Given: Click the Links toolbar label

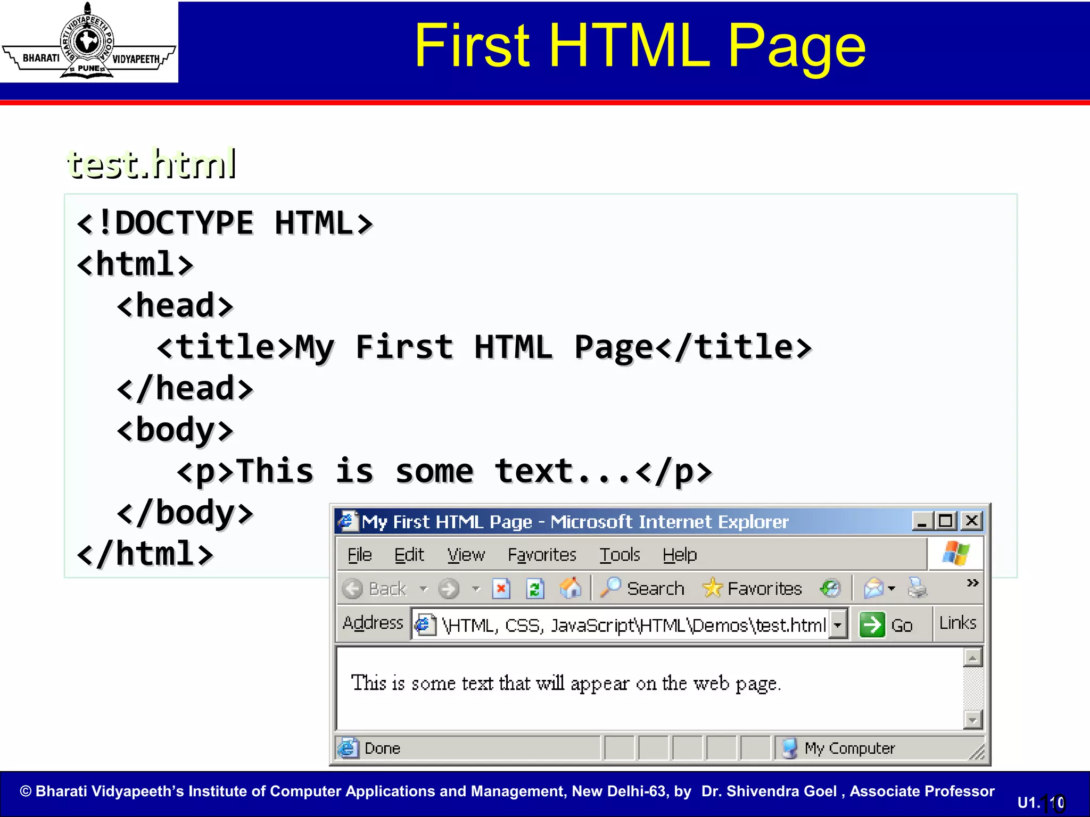Looking at the screenshot, I should click(957, 623).
